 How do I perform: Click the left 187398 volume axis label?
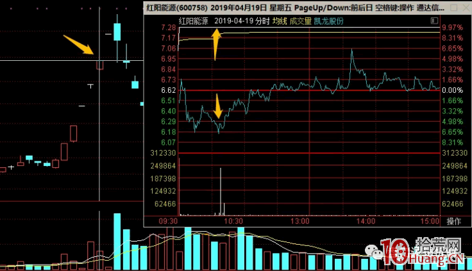click(x=163, y=179)
